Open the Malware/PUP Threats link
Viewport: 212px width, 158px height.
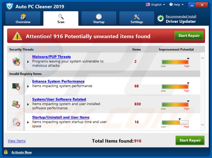pos(51,57)
